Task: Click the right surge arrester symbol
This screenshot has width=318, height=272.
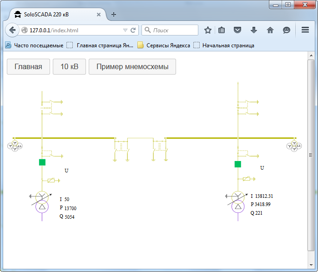Action: click(247, 179)
